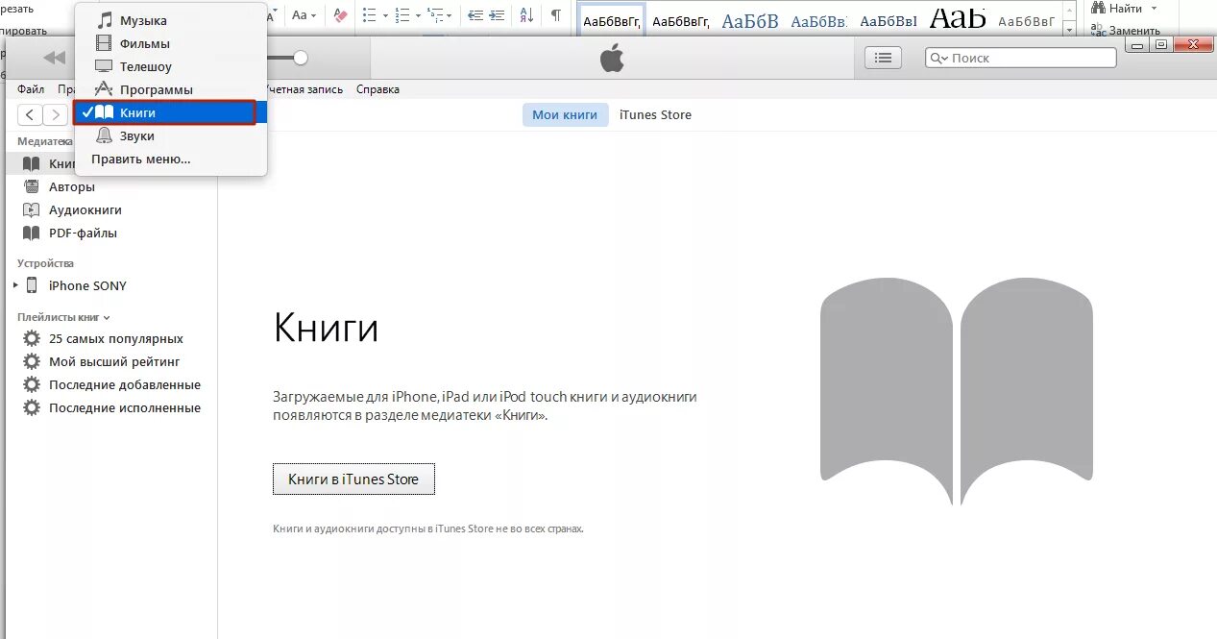Switch to the iTunes Store tab
1217x639 pixels.
[655, 114]
